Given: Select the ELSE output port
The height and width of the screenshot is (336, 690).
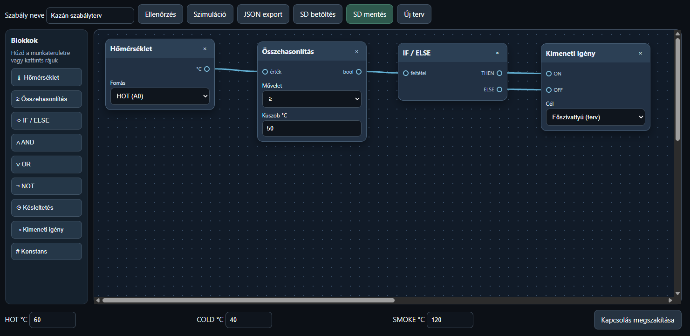Looking at the screenshot, I should tap(499, 89).
